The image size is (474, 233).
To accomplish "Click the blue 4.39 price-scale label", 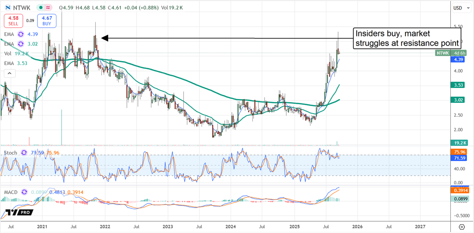I will pyautogui.click(x=458, y=60).
